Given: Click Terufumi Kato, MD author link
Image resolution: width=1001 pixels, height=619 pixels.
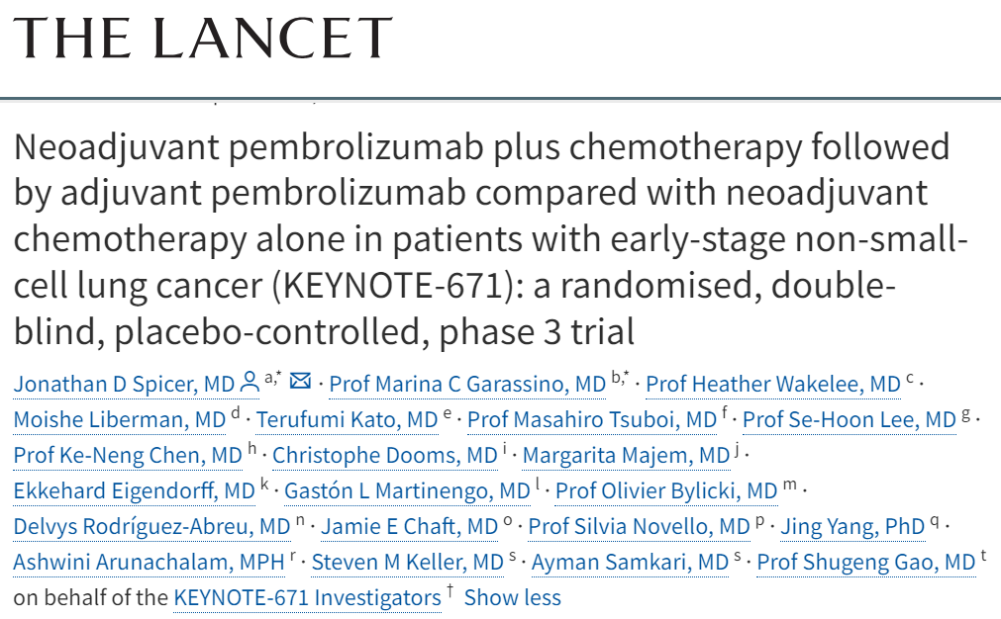Looking at the screenshot, I should [x=347, y=419].
